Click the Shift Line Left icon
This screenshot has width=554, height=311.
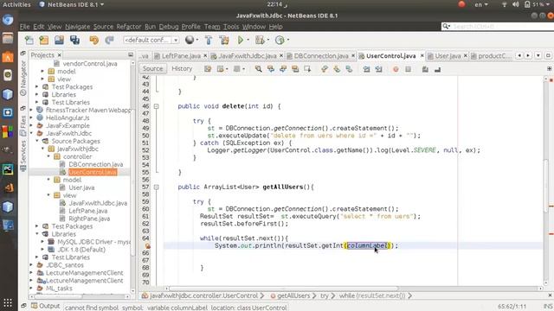coord(366,69)
